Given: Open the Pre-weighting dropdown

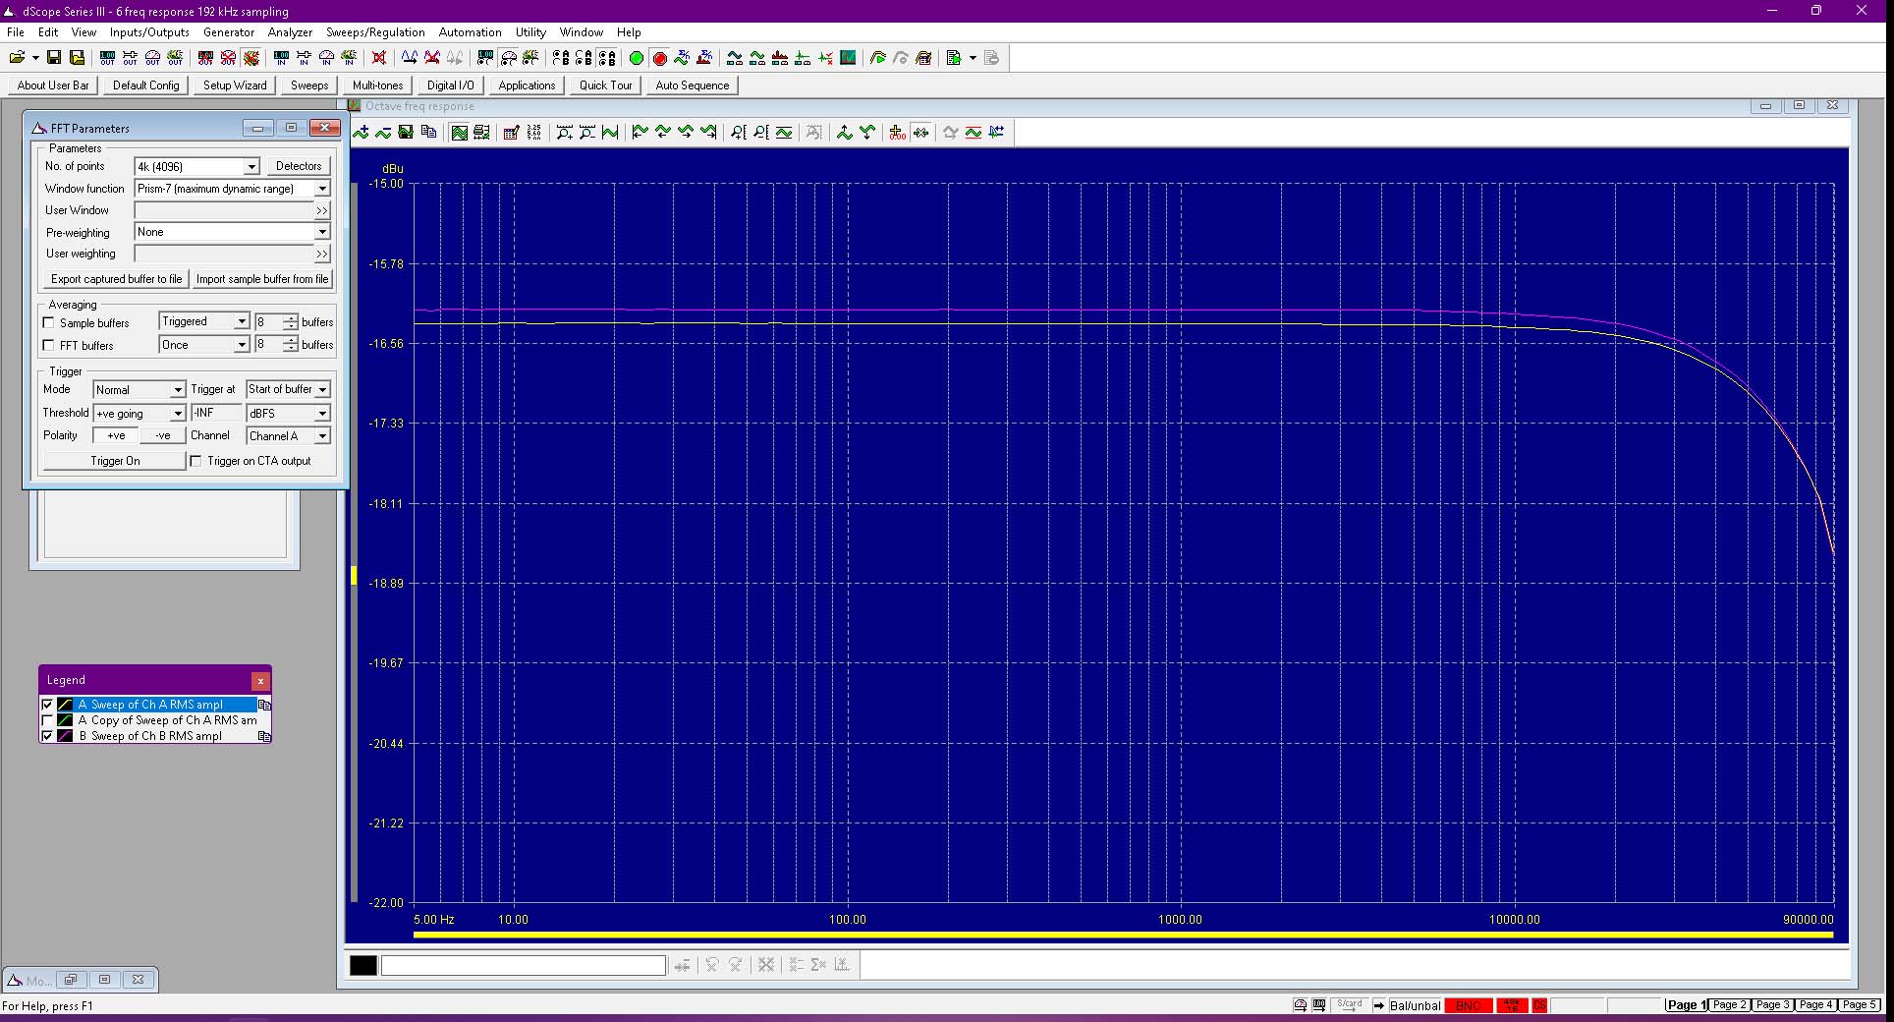Looking at the screenshot, I should click(321, 232).
